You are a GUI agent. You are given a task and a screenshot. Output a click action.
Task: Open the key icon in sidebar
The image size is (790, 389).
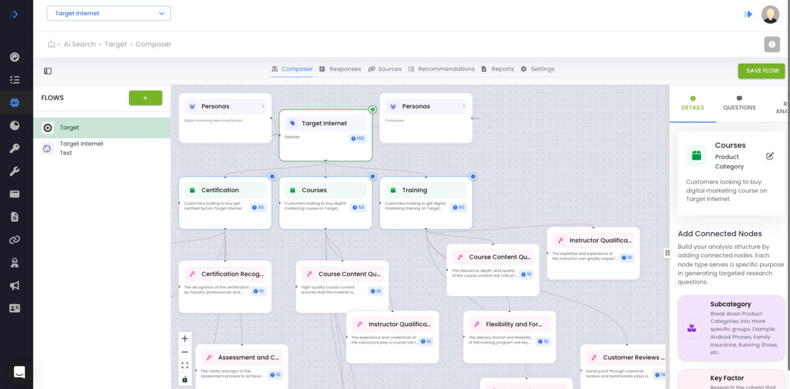(14, 148)
